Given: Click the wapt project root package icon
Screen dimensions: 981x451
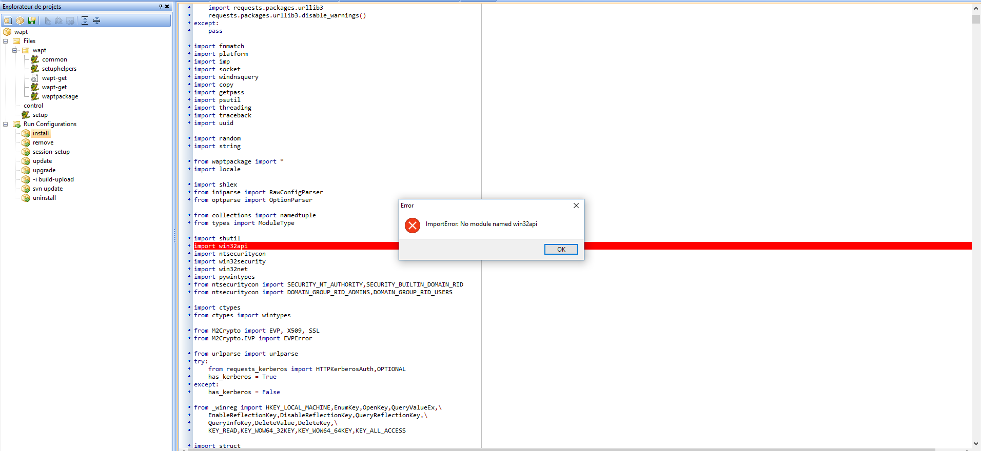Looking at the screenshot, I should click(x=7, y=32).
